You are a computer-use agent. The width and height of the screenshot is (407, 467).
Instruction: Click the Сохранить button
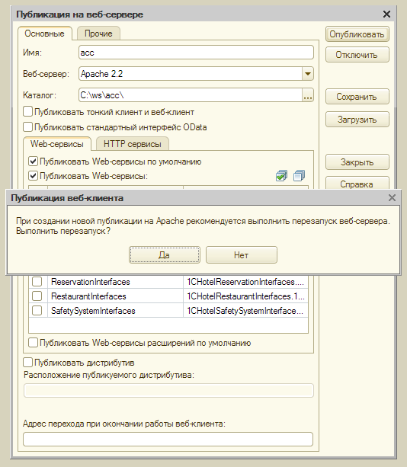point(357,97)
